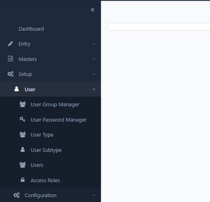Click the group icon beside User Group Manager

(23, 104)
